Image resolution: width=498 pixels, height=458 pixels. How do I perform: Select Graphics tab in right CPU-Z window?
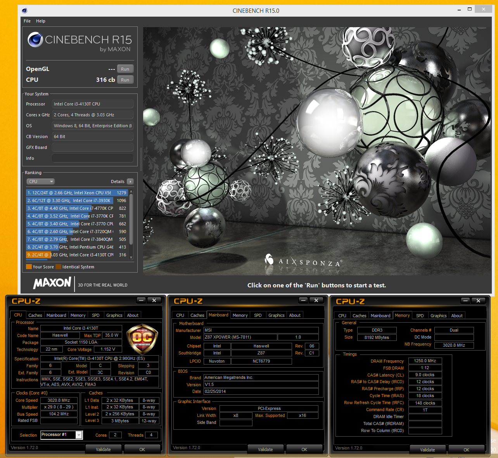point(439,316)
